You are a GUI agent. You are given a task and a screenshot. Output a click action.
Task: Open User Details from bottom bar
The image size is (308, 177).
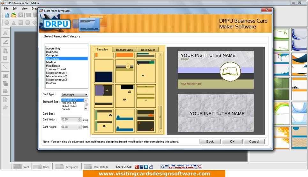(96, 167)
